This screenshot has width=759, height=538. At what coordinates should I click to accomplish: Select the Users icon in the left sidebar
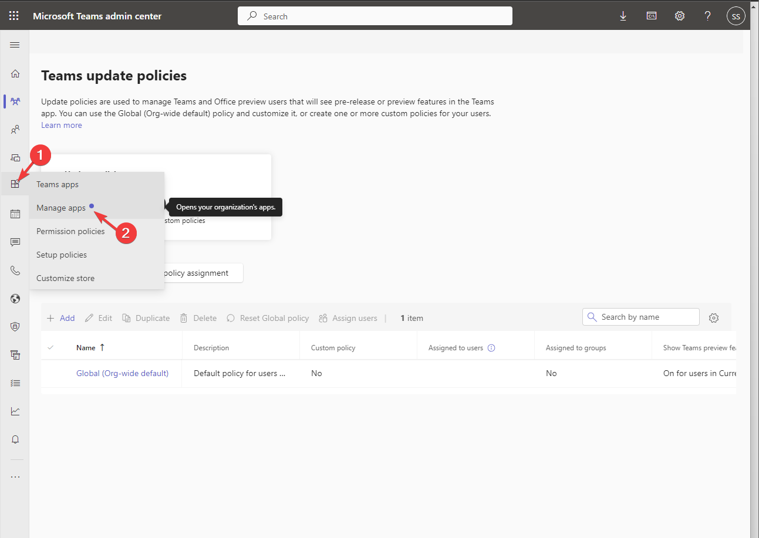coord(15,129)
